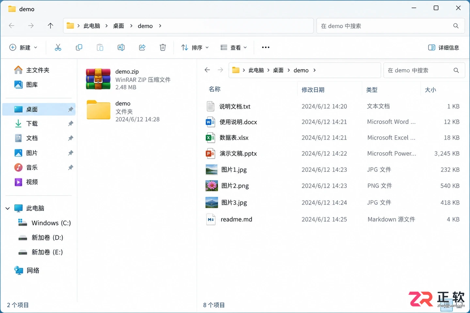The image size is (470, 313).
Task: Go up one folder level arrow
Action: 50,26
